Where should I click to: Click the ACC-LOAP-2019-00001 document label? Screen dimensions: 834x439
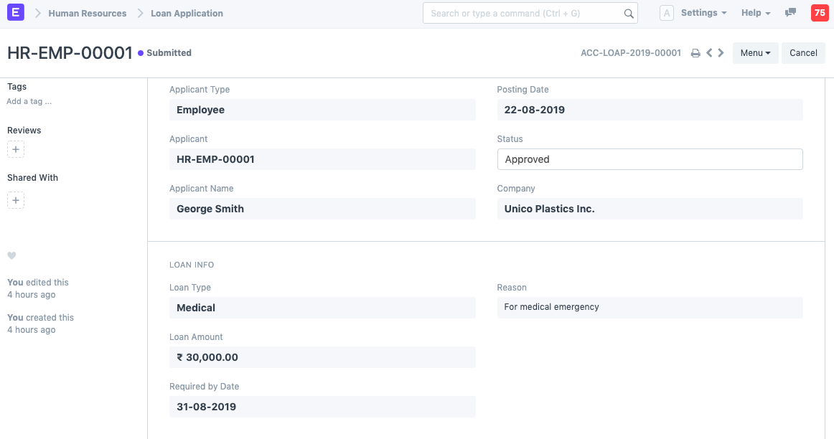point(630,52)
